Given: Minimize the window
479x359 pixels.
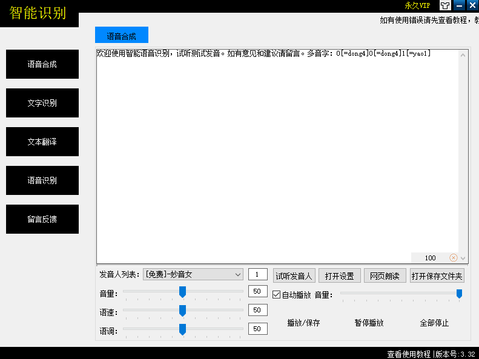Looking at the screenshot, I should 459,5.
